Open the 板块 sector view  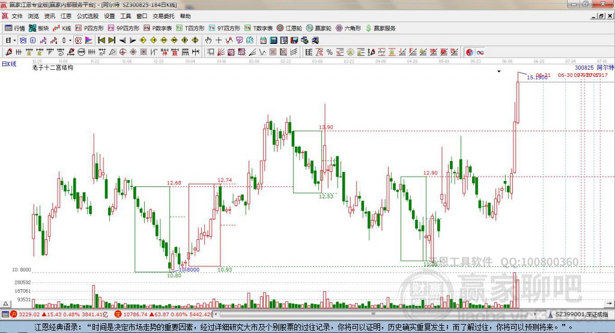39,28
